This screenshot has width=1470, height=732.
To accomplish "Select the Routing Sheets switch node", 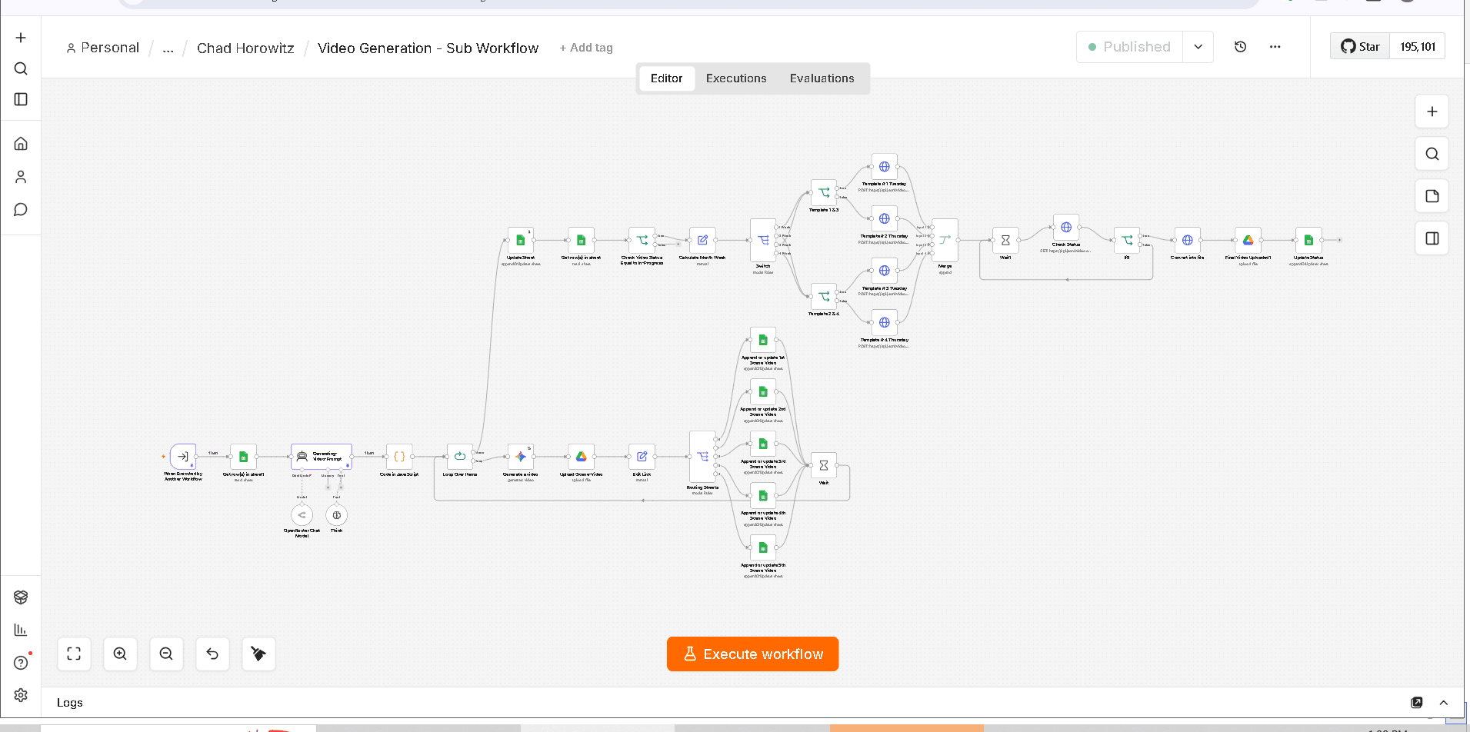I will click(x=702, y=457).
